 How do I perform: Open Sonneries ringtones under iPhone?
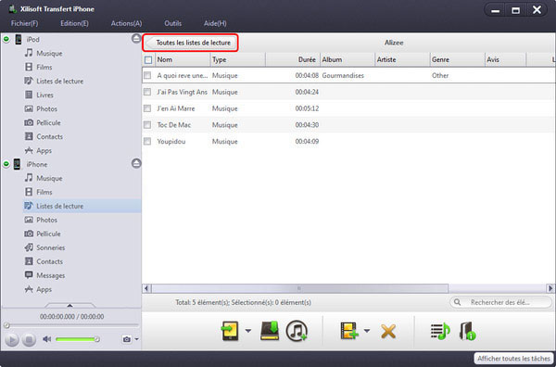click(x=44, y=247)
